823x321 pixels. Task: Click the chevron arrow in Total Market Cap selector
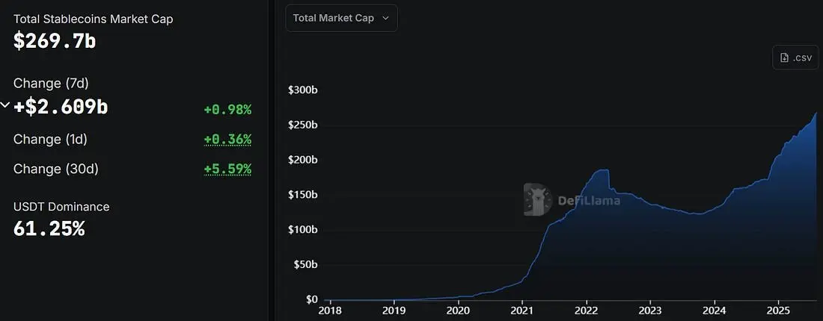coord(385,19)
